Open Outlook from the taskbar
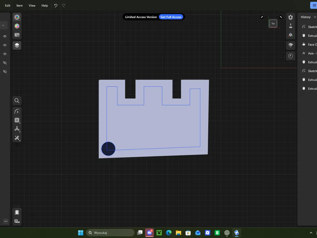The width and height of the screenshot is (317, 238). 198,233
